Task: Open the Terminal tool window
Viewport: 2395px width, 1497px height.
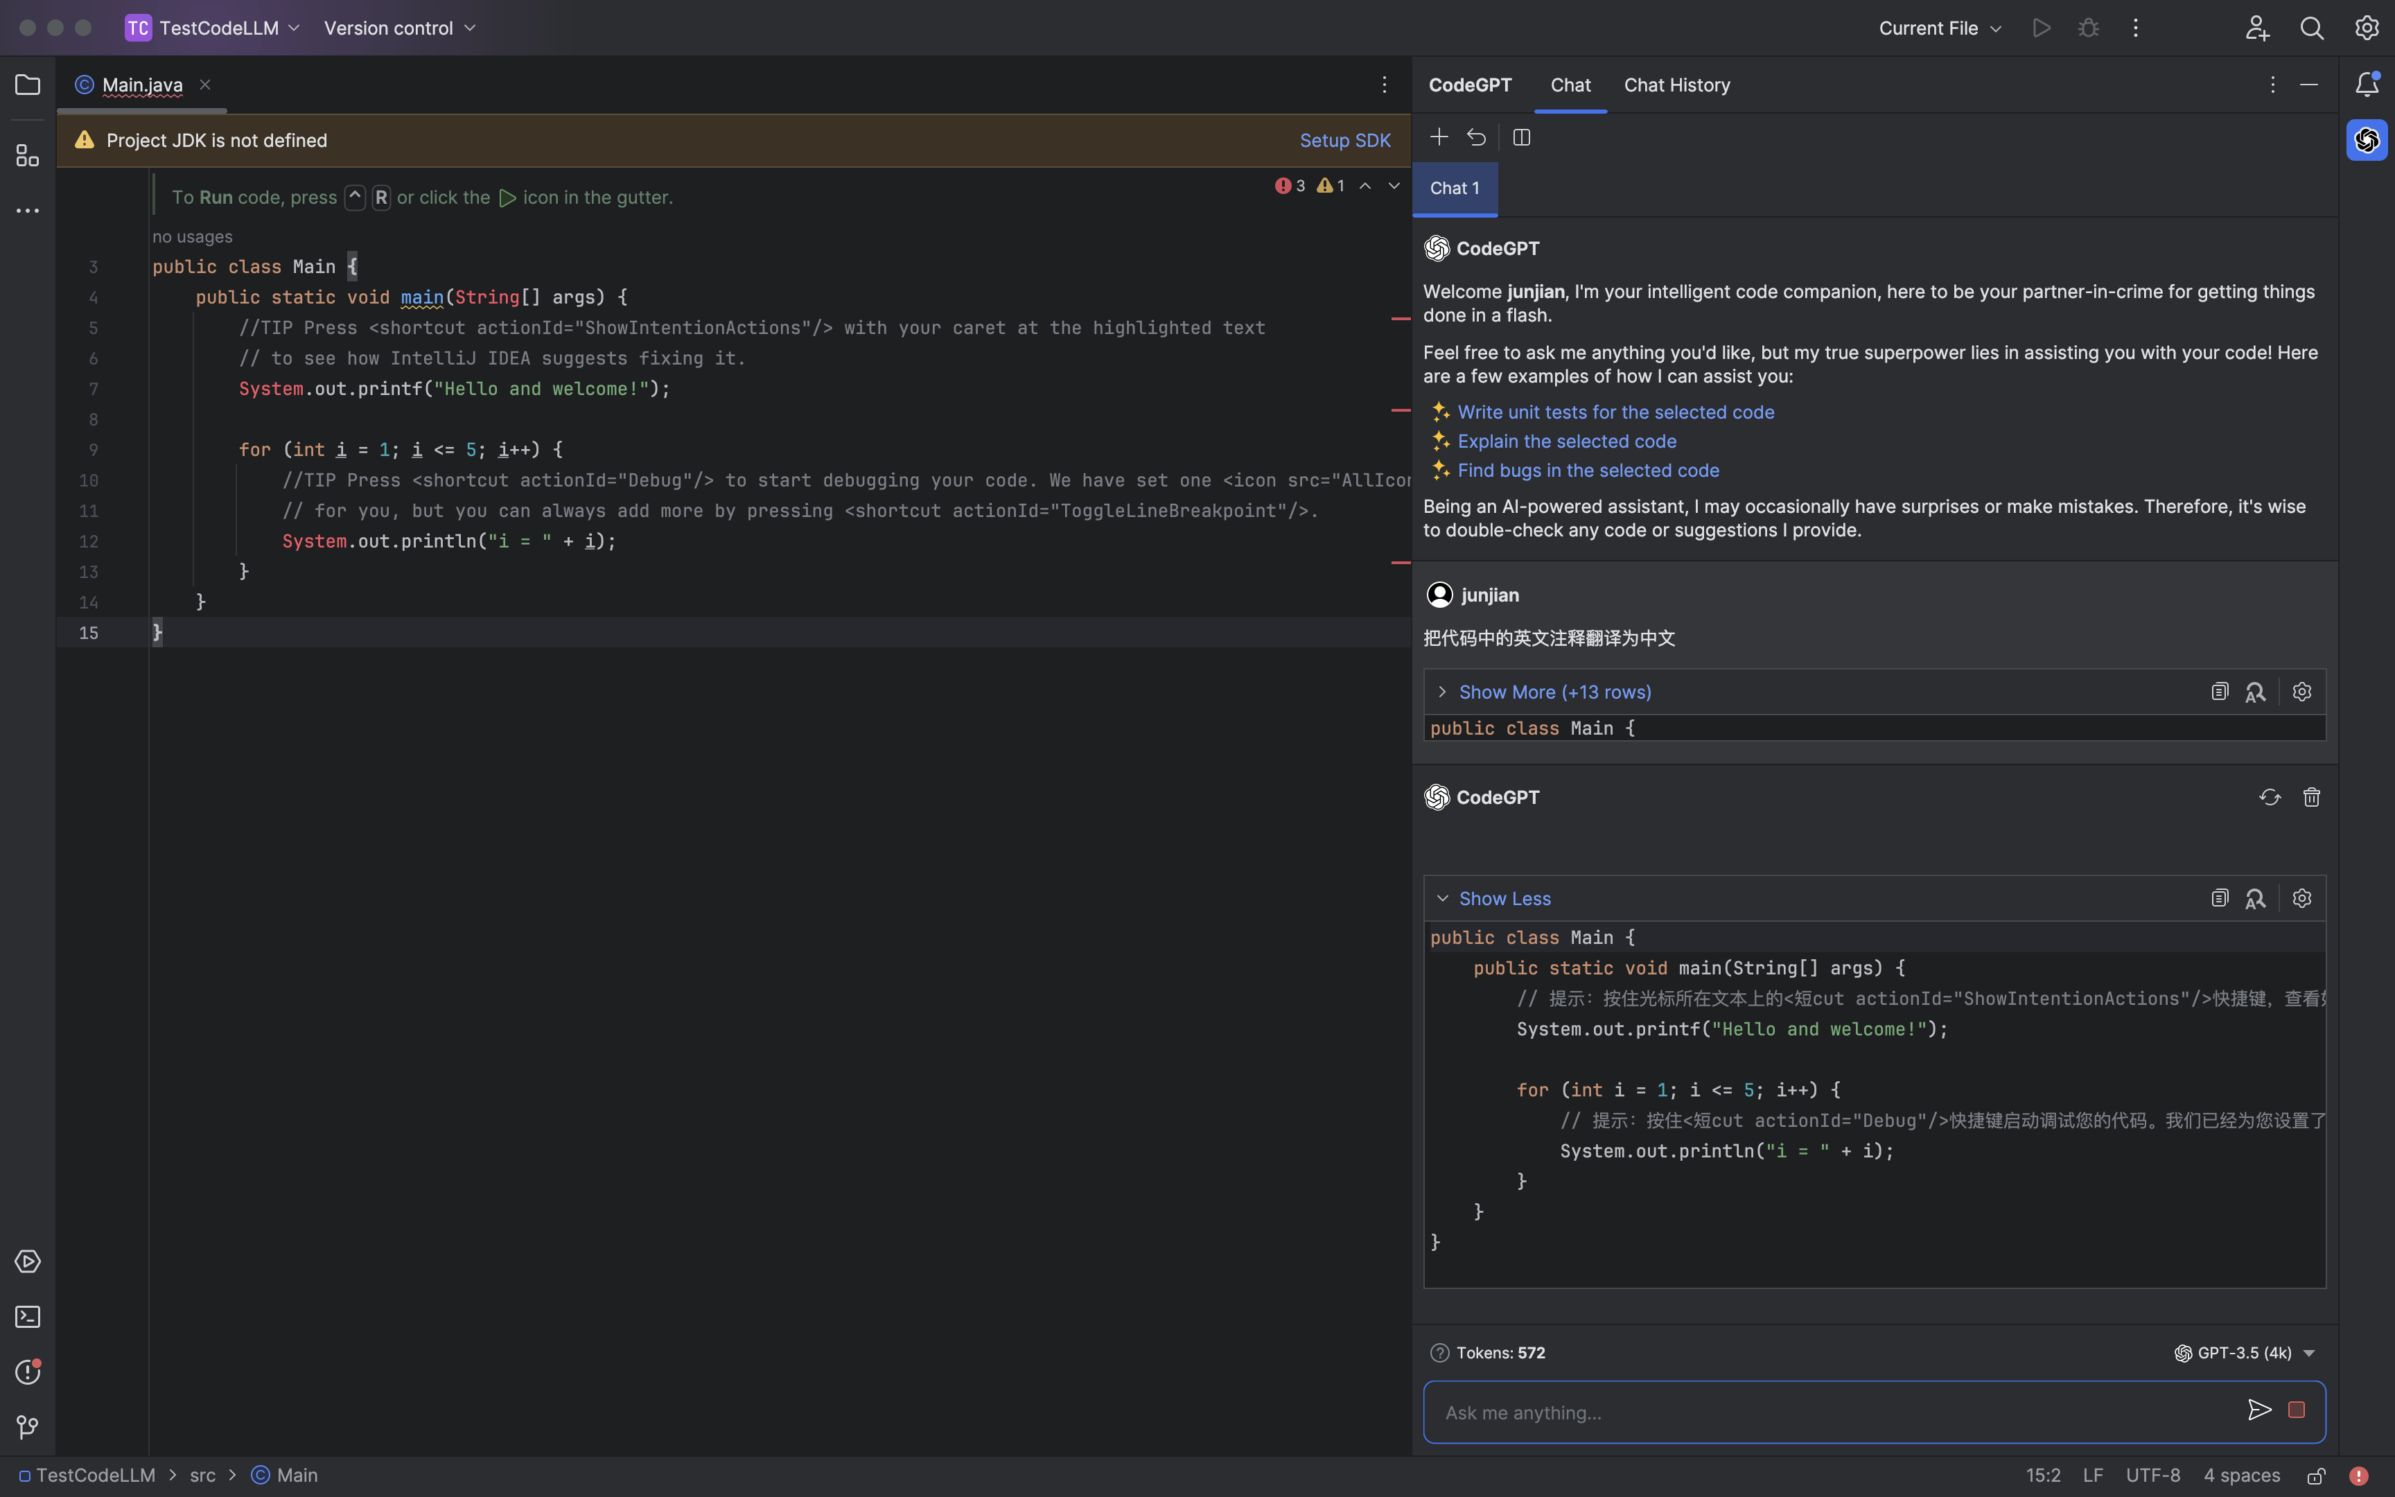Action: pyautogui.click(x=28, y=1317)
